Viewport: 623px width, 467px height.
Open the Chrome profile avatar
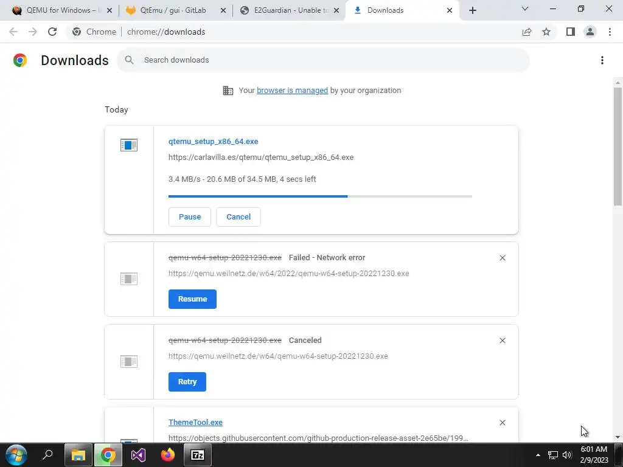(x=590, y=32)
